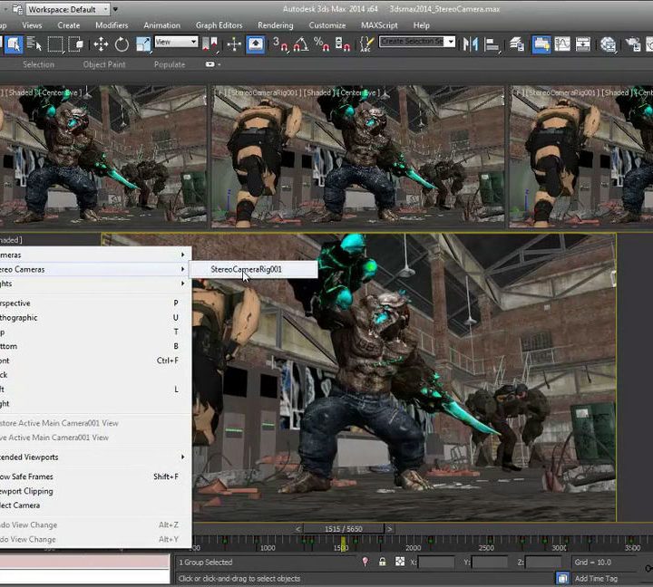The width and height of the screenshot is (653, 587).
Task: Open Edit Named Selection Sets
Action: (366, 44)
